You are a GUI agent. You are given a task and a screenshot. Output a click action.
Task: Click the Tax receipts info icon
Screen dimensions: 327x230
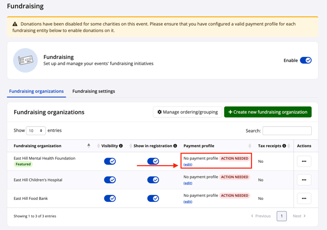(x=284, y=146)
